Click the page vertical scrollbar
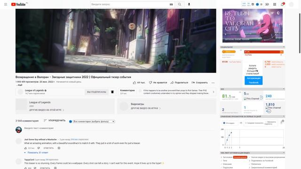This screenshot has height=169, width=301. click(300, 33)
